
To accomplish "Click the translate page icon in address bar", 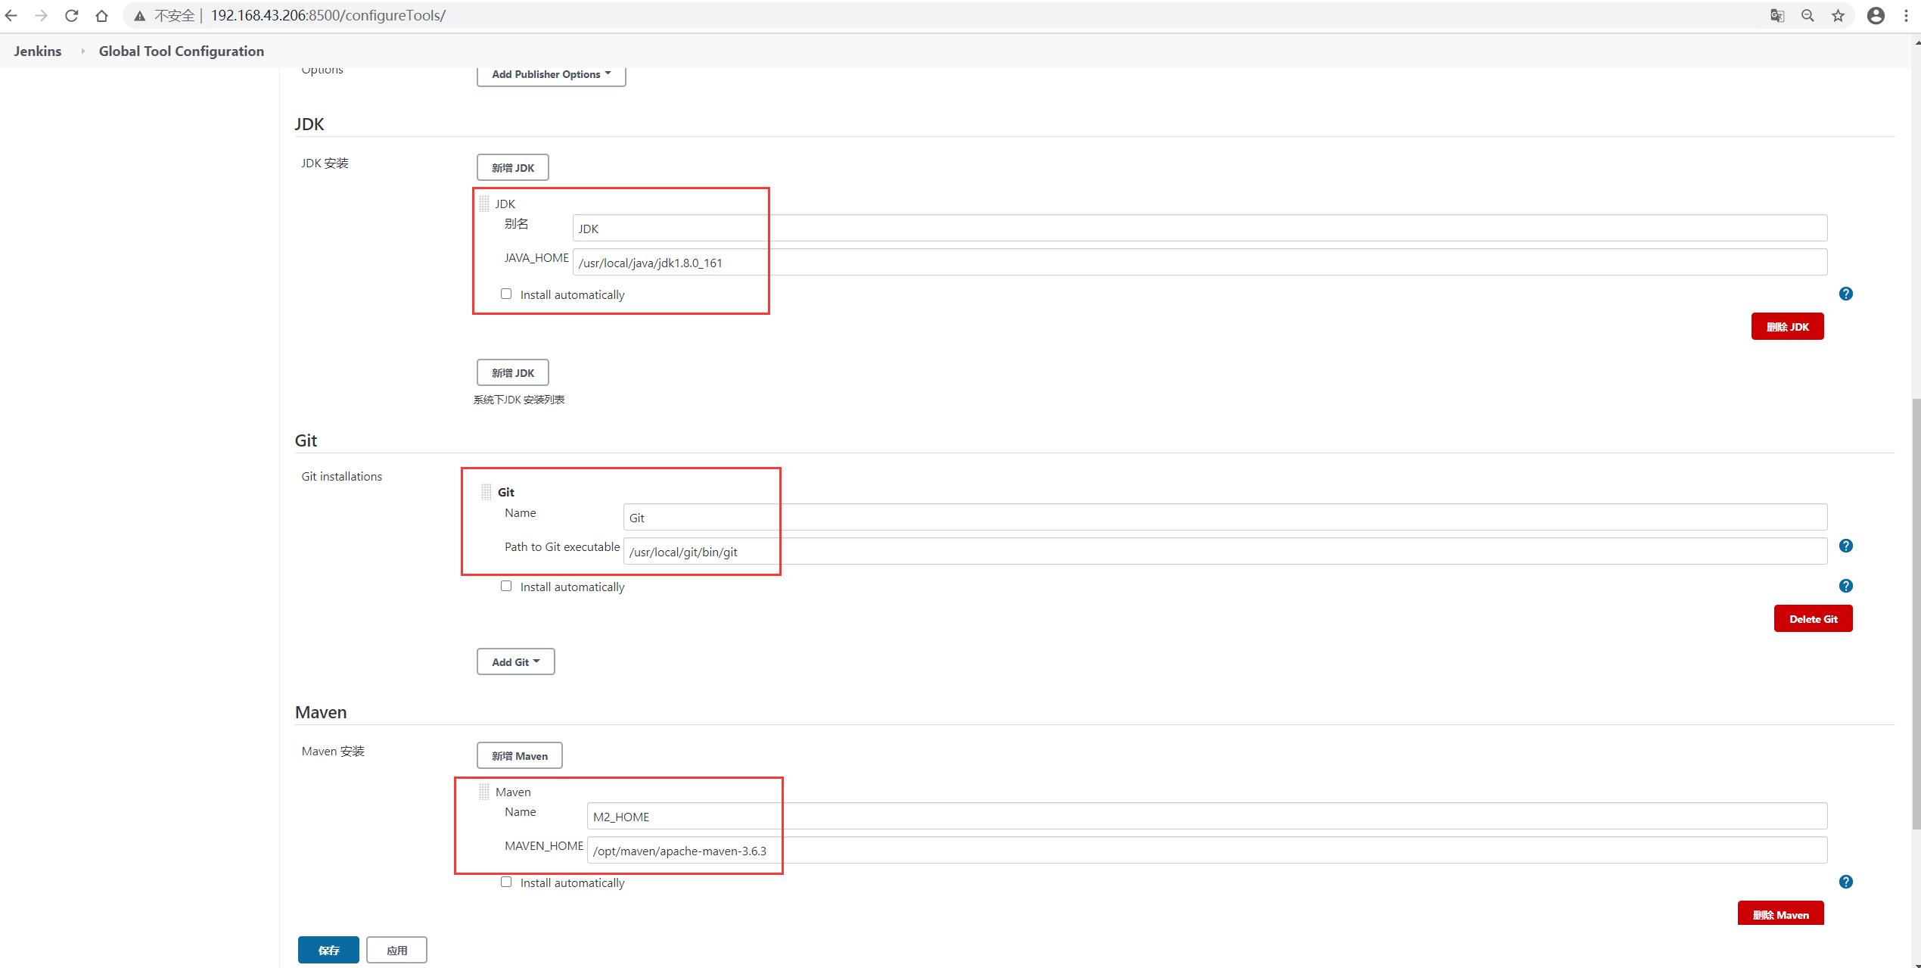I will [x=1777, y=15].
